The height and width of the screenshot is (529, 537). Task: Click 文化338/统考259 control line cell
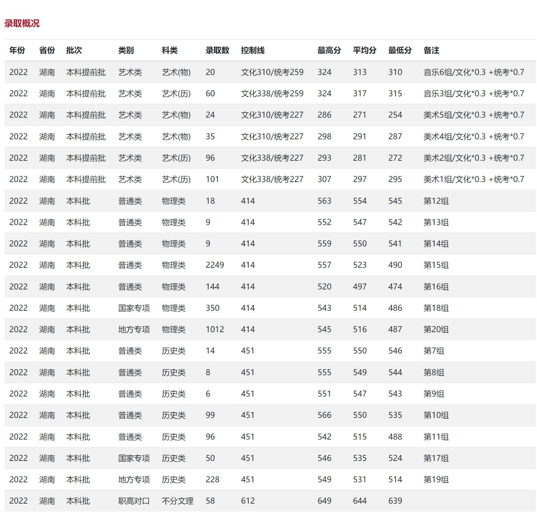coord(272,94)
